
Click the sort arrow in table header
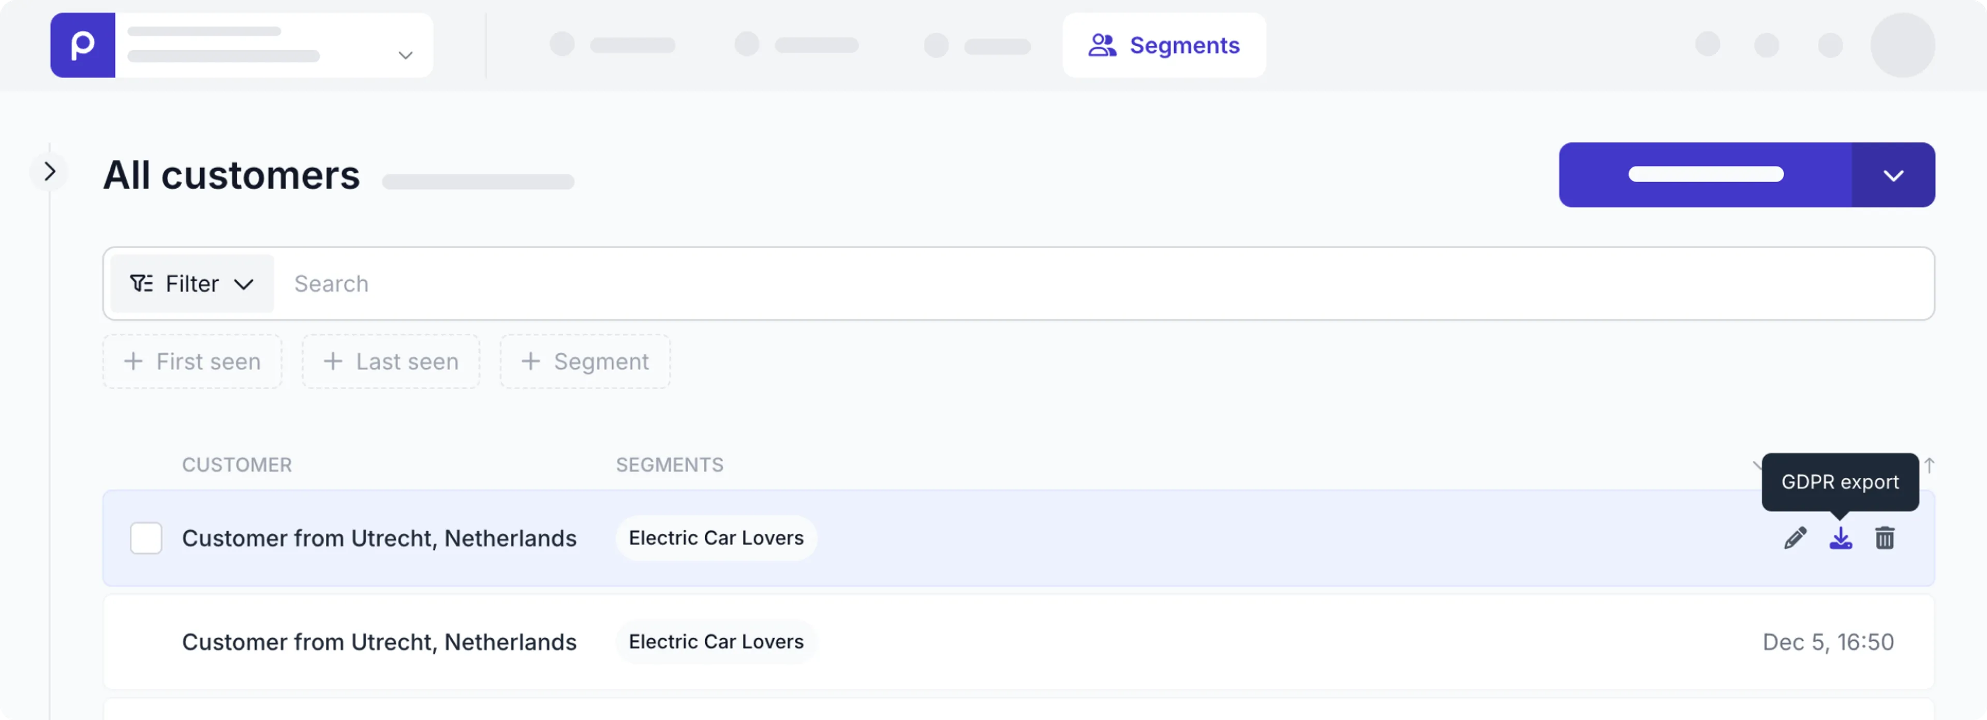1929,465
